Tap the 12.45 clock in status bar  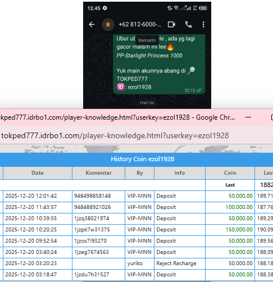[x=94, y=8]
